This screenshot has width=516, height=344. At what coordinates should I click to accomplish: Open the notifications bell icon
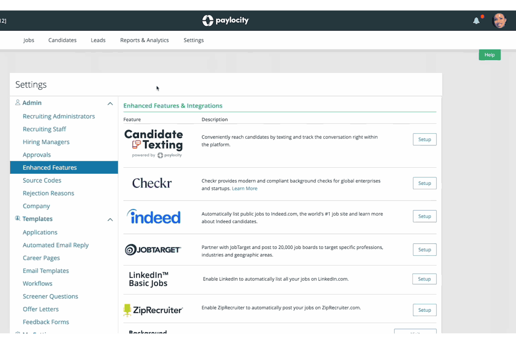tap(476, 20)
